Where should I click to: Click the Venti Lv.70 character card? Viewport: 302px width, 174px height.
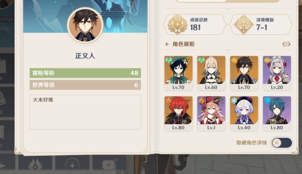click(x=178, y=73)
